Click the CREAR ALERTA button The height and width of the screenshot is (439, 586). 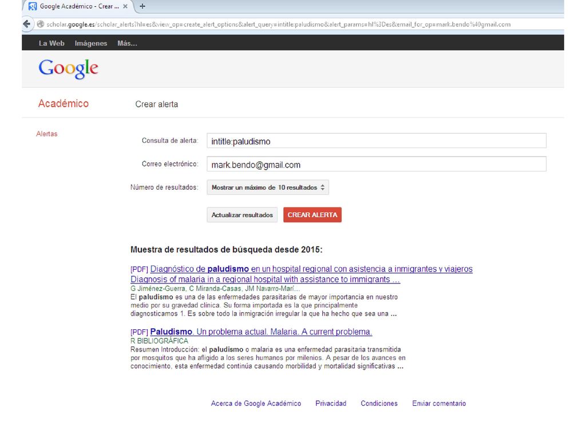[x=312, y=215]
